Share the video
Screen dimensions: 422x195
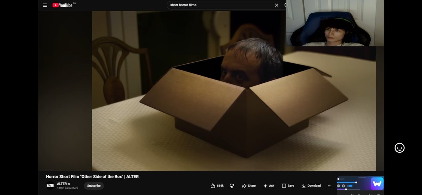[x=249, y=185]
